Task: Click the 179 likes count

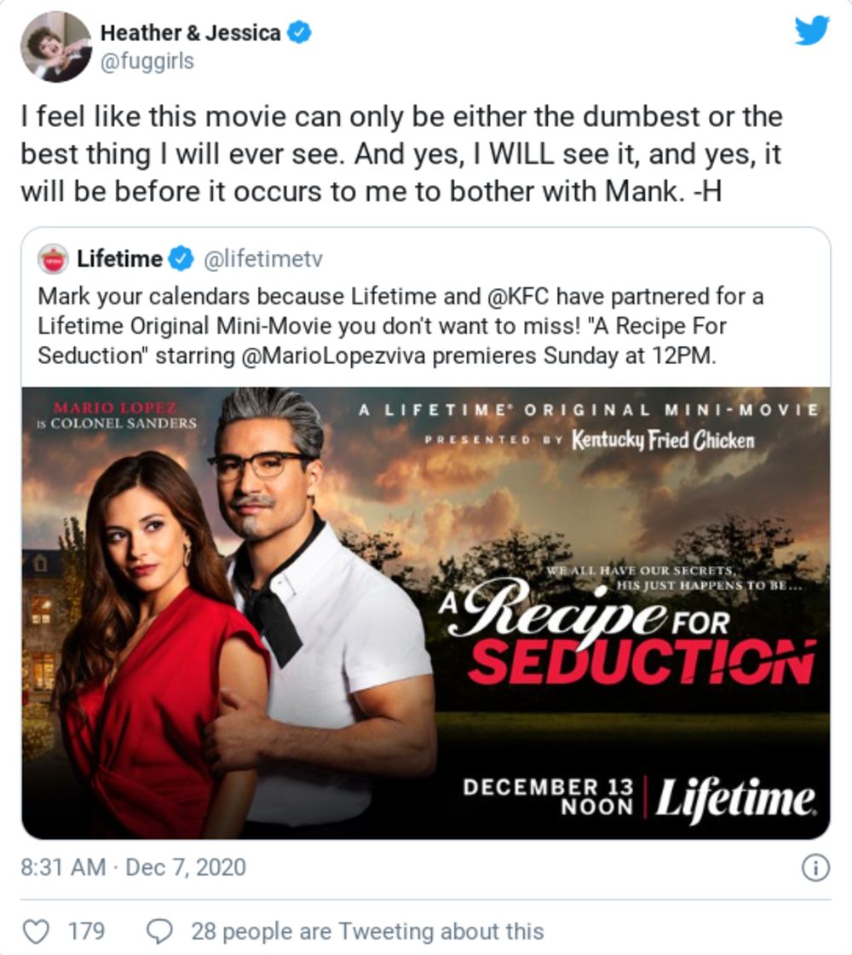Action: click(x=86, y=931)
